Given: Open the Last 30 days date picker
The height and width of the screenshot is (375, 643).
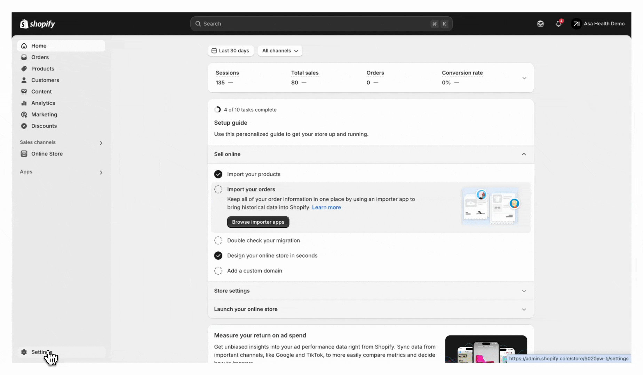Looking at the screenshot, I should click(231, 51).
